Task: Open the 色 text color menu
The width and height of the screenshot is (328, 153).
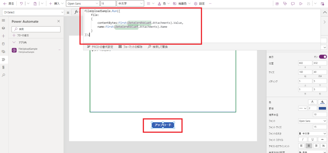Action: pyautogui.click(x=164, y=4)
